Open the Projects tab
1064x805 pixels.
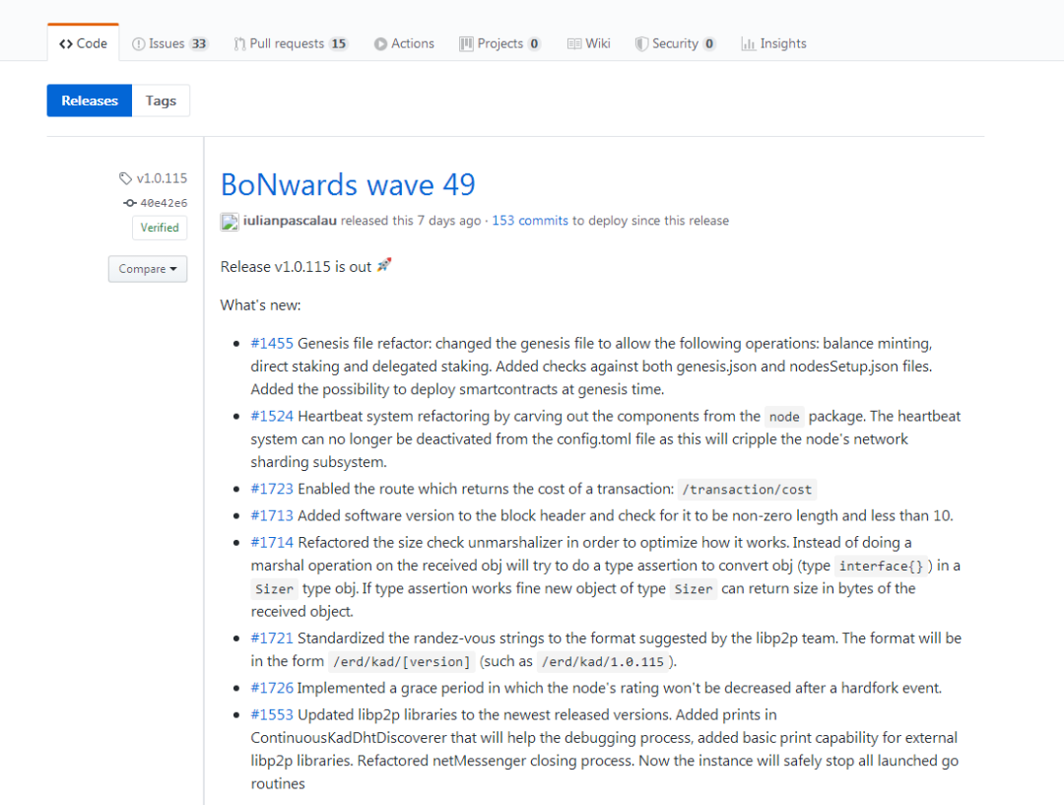point(500,43)
